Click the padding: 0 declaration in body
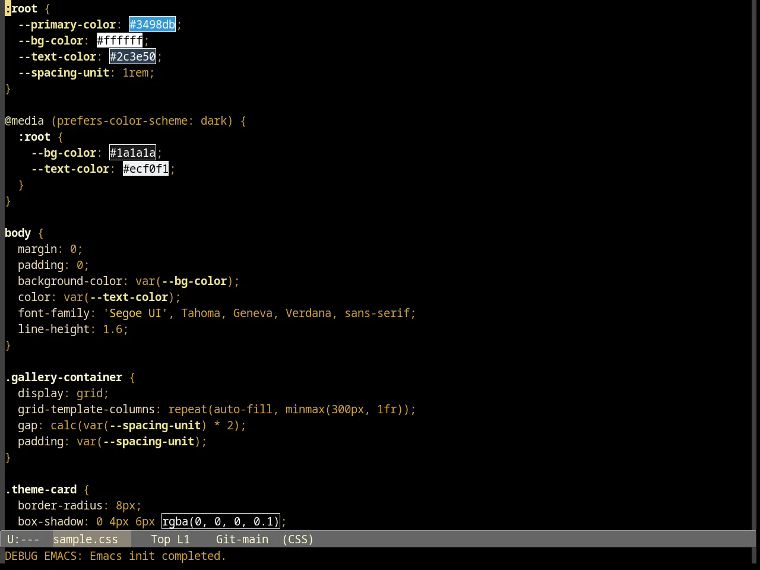Viewport: 760px width, 570px height. [x=53, y=265]
